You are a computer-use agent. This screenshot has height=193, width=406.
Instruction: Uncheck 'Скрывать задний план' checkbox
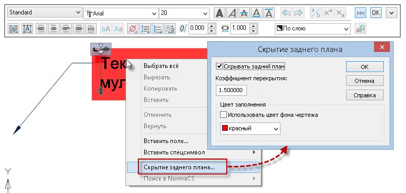click(x=220, y=66)
